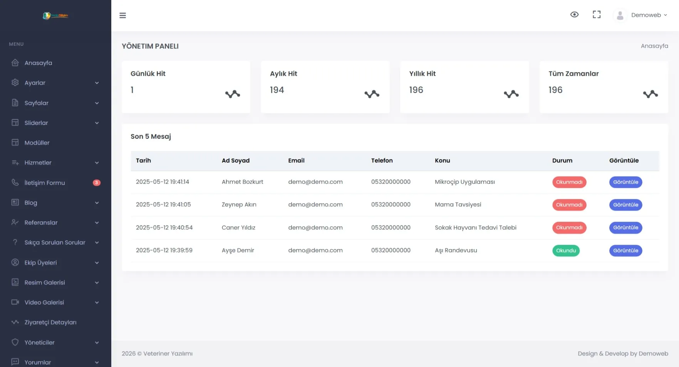Screen dimensions: 679x367
Task: Click Görüntüle for Ayşe Demir's message
Action: click(x=625, y=251)
